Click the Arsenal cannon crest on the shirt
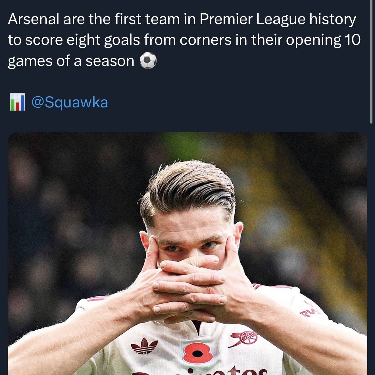The height and width of the screenshot is (375, 375). point(243,339)
